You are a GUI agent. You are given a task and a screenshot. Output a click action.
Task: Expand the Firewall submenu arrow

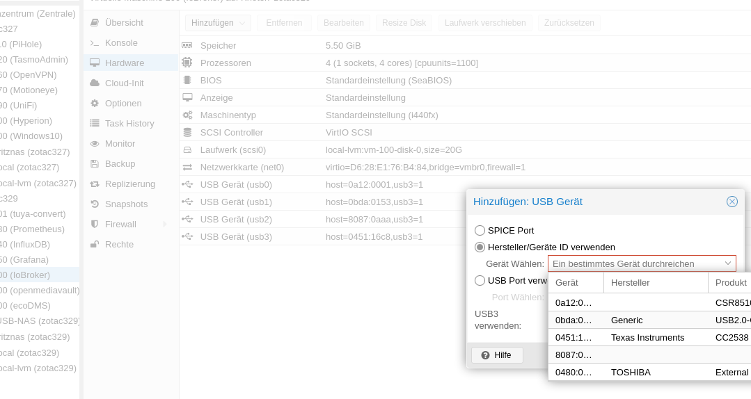pyautogui.click(x=165, y=225)
